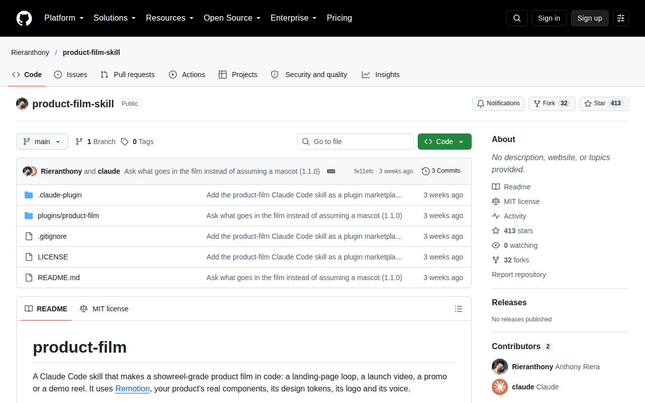Open commit hash fe11efc
Viewport: 645px width, 403px height.
[x=364, y=171]
